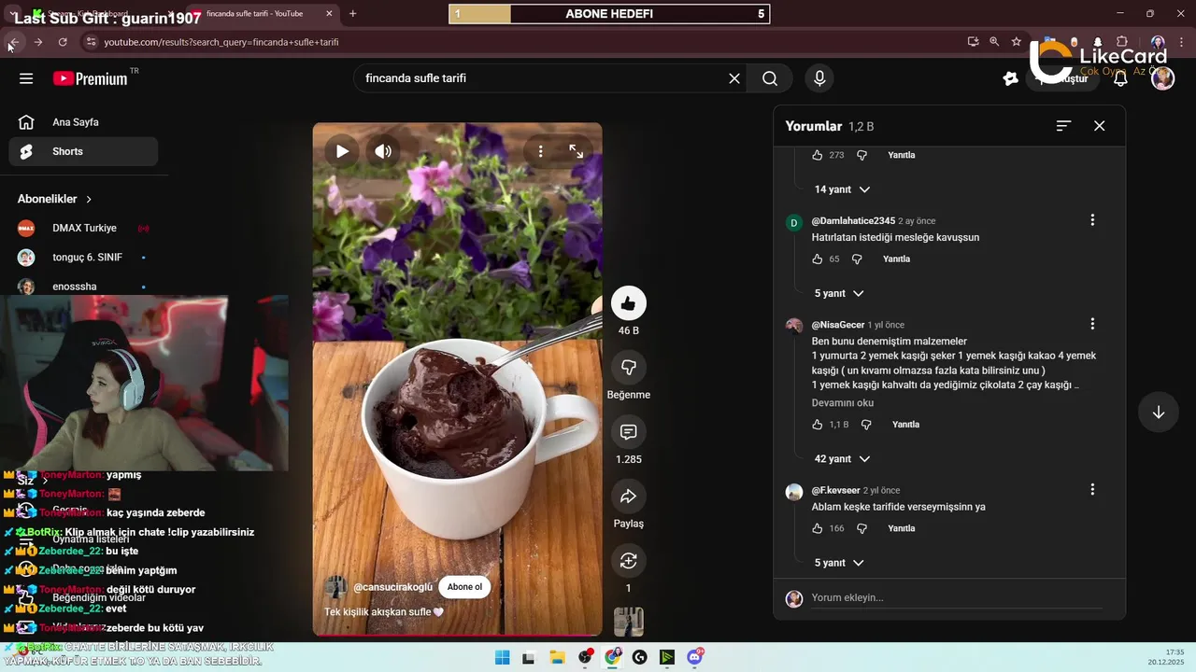The height and width of the screenshot is (672, 1196).
Task: Click the browser address bar URL
Action: 221,42
